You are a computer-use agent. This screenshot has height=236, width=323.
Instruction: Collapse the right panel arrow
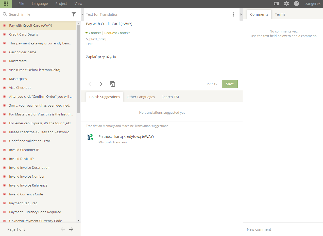coord(241,14)
